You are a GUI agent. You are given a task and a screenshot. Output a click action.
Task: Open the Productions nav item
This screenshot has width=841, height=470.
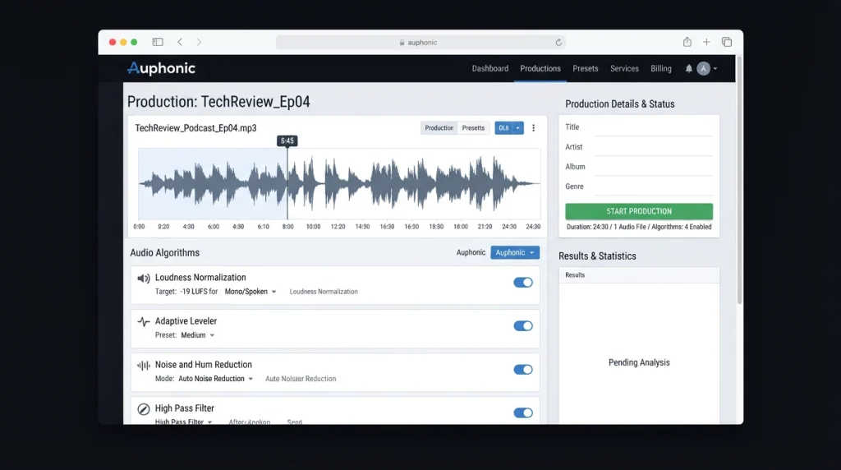[540, 69]
